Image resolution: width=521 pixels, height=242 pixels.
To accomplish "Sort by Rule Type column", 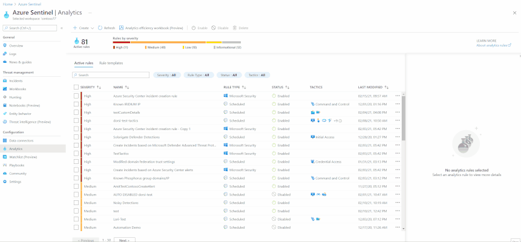I will [235, 87].
